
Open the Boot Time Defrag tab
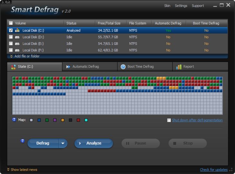point(145,67)
